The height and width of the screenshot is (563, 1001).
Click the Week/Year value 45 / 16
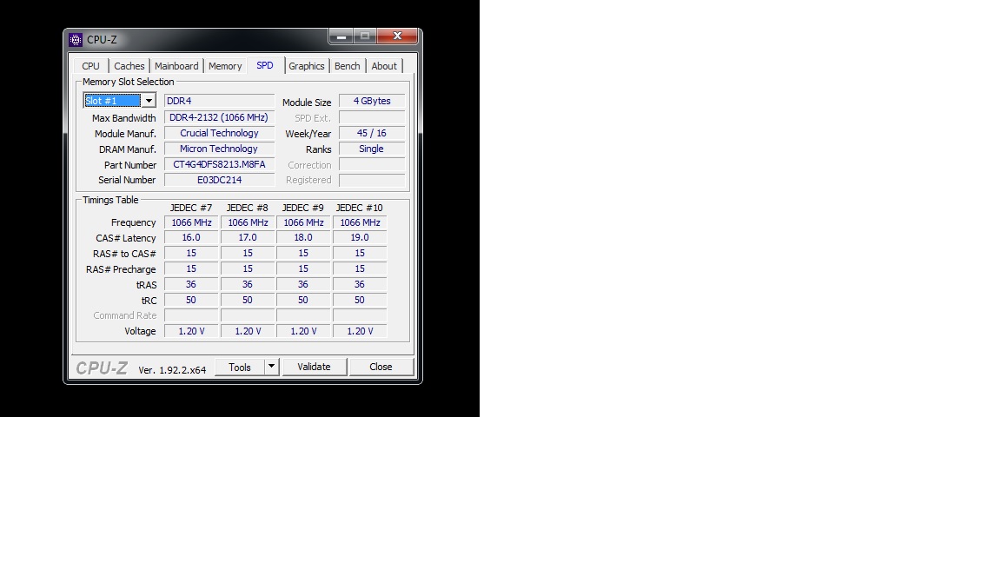tap(372, 133)
